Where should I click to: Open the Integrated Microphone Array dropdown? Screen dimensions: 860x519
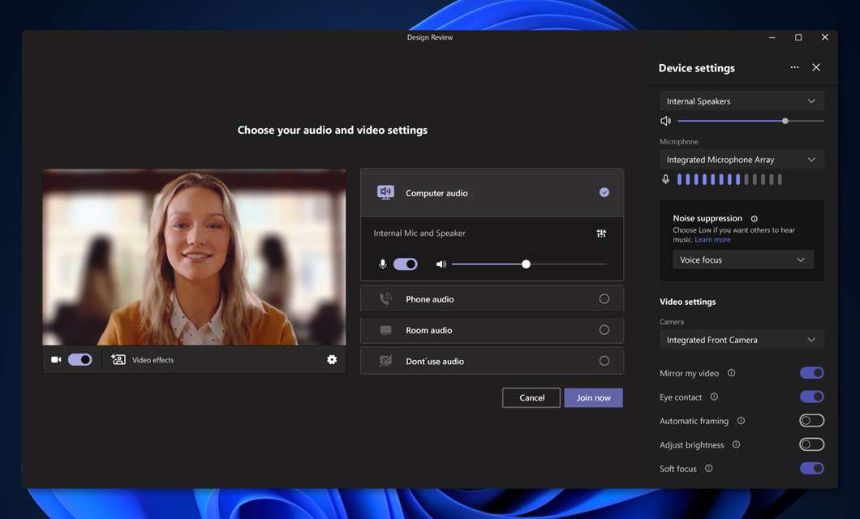click(x=742, y=160)
